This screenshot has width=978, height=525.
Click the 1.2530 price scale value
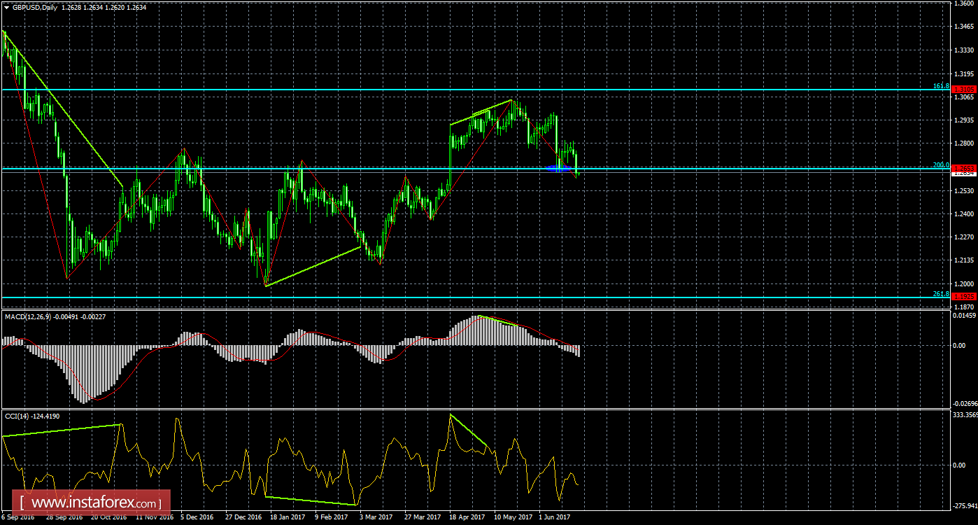pos(965,190)
